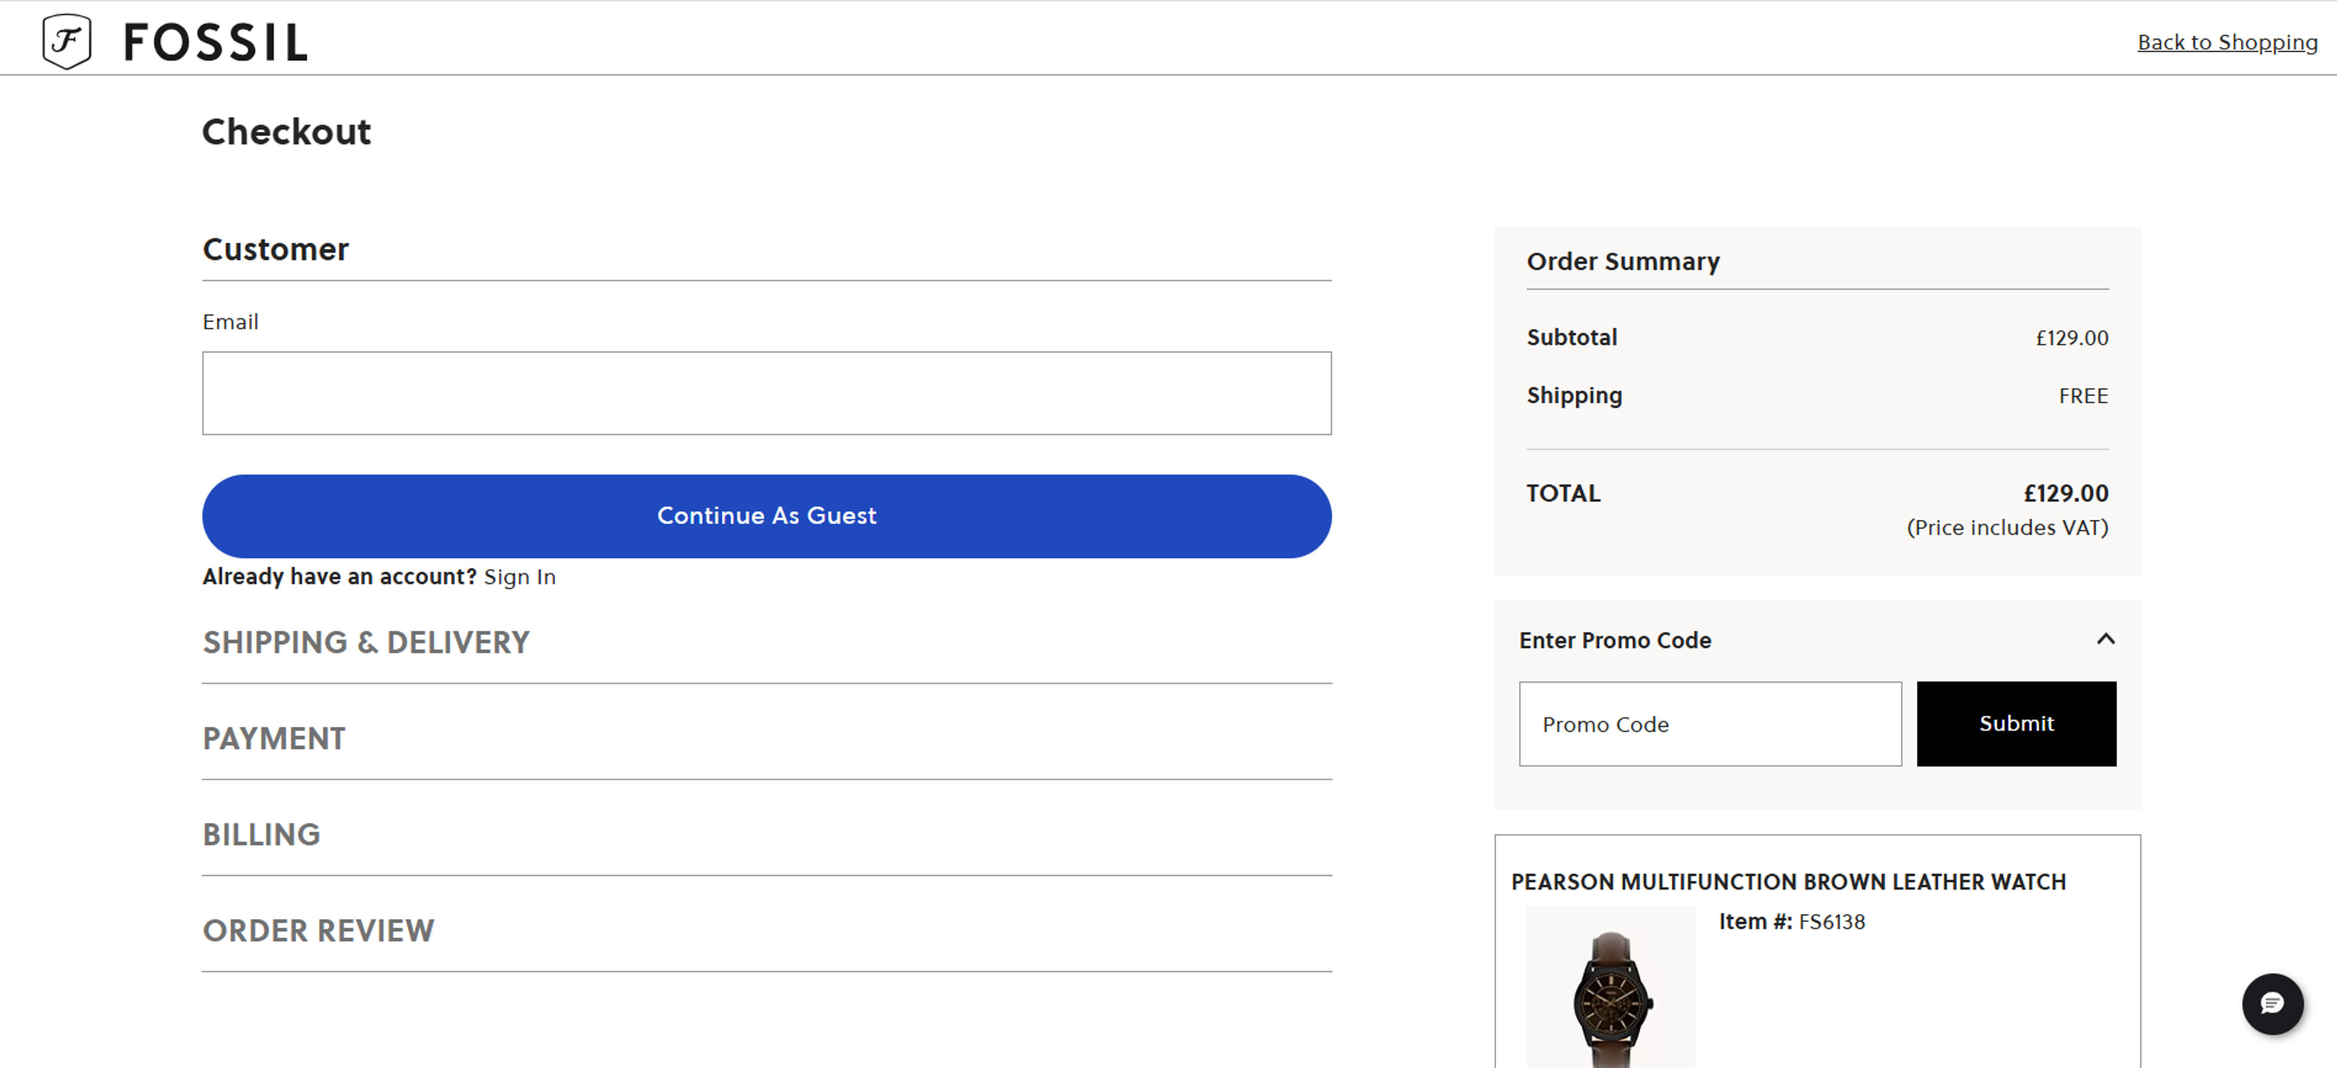Submit the promo code

2016,724
